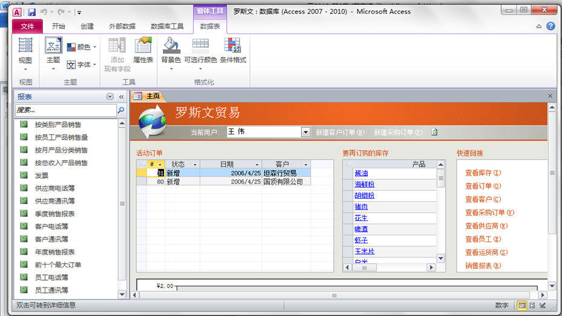This screenshot has width=562, height=316.
Task: Click the Redo arrow in quick access toolbar
Action: [61, 12]
